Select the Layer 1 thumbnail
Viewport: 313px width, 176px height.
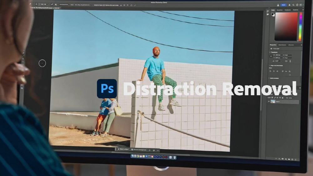pyautogui.click(x=273, y=101)
